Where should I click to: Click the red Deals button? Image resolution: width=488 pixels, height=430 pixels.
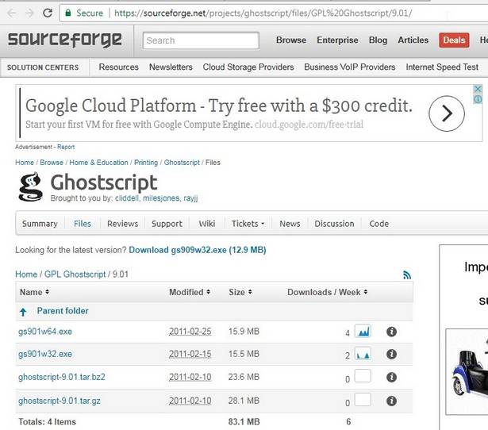tap(454, 40)
